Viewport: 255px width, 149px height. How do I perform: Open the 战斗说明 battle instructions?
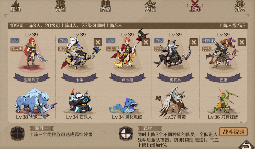click(233, 132)
